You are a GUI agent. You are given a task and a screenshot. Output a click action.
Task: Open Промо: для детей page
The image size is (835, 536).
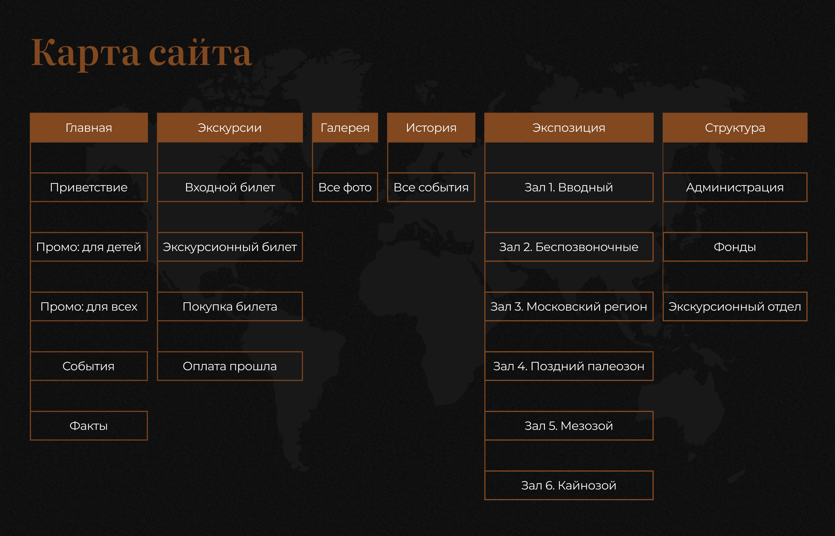[89, 247]
